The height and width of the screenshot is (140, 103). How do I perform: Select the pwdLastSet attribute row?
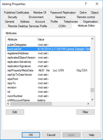[x=49, y=49]
